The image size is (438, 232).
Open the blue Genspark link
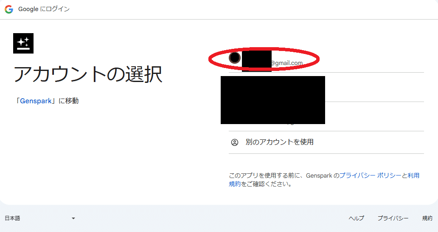click(36, 101)
